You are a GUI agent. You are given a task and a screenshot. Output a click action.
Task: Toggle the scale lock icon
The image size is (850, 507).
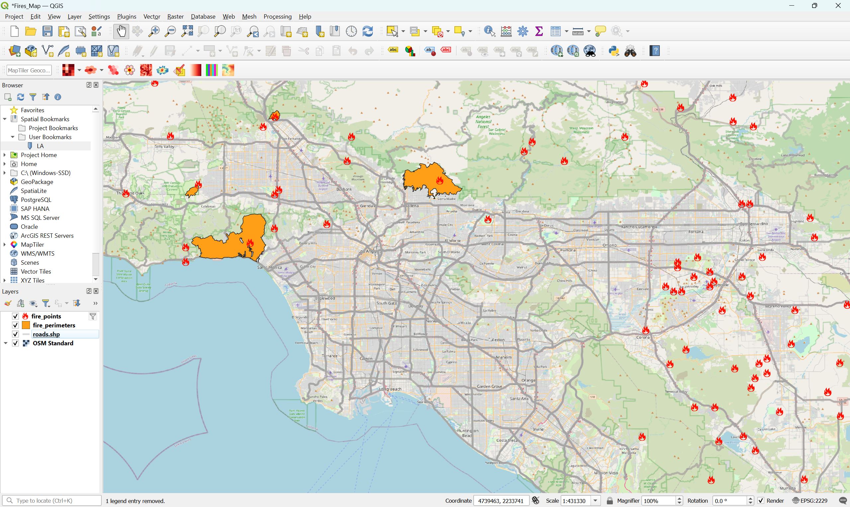click(610, 501)
